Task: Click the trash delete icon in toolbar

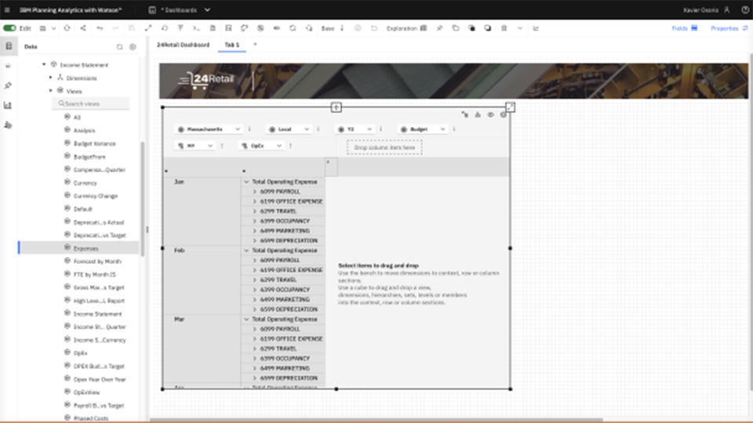Action: click(504, 28)
